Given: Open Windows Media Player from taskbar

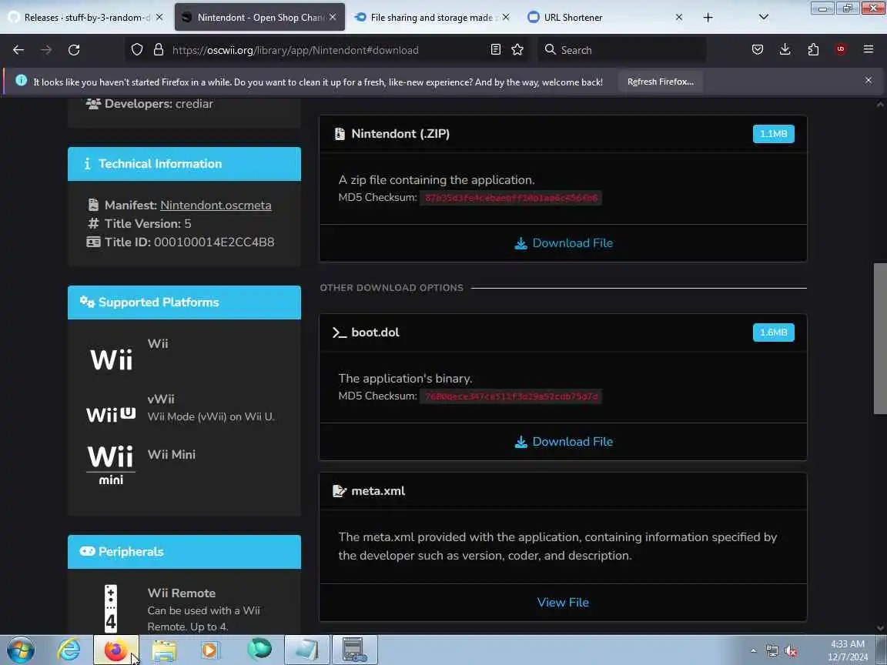Looking at the screenshot, I should (210, 650).
